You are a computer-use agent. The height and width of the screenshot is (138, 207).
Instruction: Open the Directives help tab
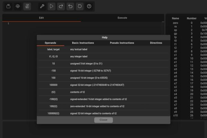coord(156,43)
